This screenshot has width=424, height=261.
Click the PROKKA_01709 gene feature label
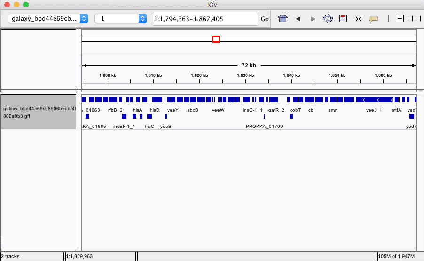pos(264,127)
